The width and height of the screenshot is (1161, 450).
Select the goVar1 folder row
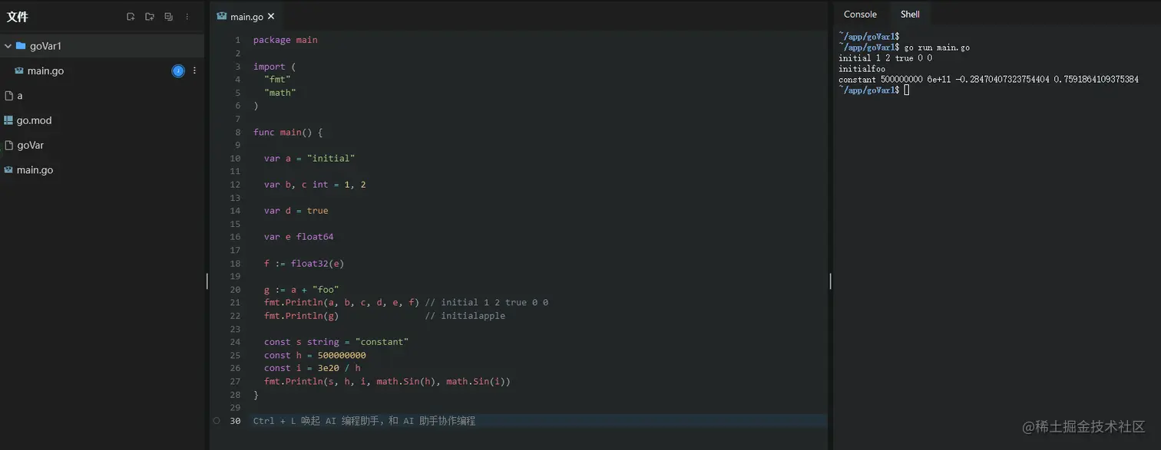pyautogui.click(x=102, y=46)
